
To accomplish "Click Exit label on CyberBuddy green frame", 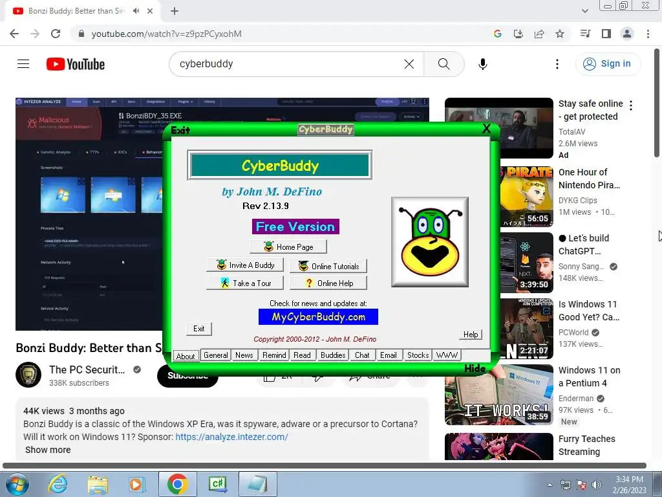I will coord(181,130).
